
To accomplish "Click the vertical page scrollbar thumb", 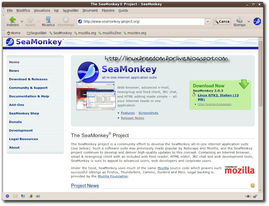I will pos(260,74).
